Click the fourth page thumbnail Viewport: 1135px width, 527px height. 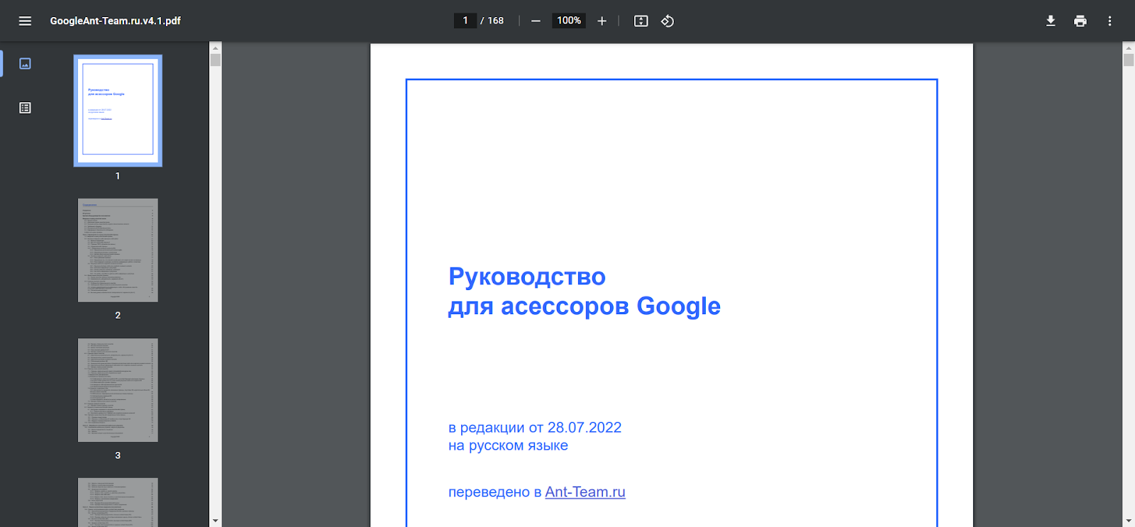(x=118, y=502)
